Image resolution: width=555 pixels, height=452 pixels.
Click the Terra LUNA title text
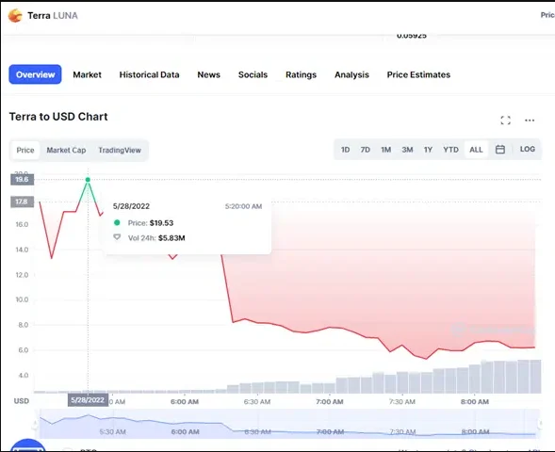click(x=53, y=16)
